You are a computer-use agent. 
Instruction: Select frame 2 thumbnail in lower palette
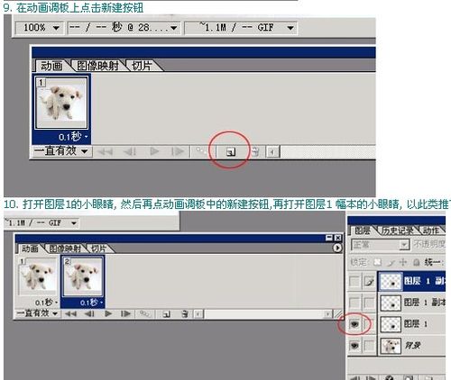coord(83,276)
